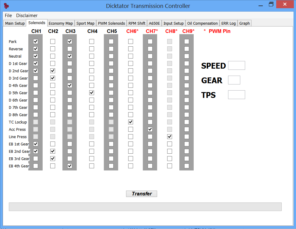Open the Sport Map tab
The height and width of the screenshot is (229, 296).
(85, 23)
